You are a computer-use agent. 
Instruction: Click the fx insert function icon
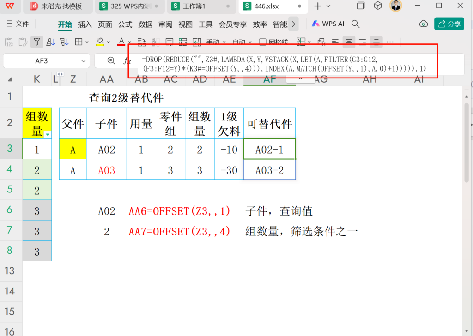(x=127, y=61)
